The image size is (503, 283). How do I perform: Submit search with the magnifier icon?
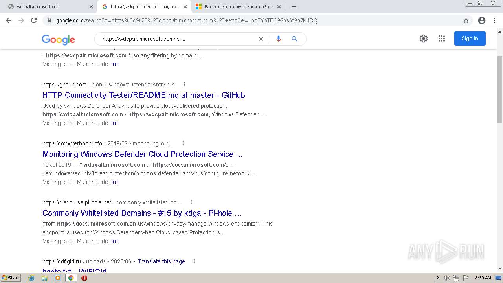pyautogui.click(x=294, y=39)
